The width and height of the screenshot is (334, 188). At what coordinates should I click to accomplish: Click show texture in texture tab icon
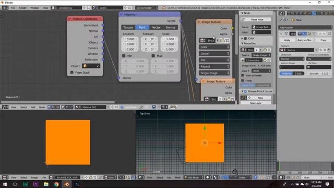(x=329, y=50)
